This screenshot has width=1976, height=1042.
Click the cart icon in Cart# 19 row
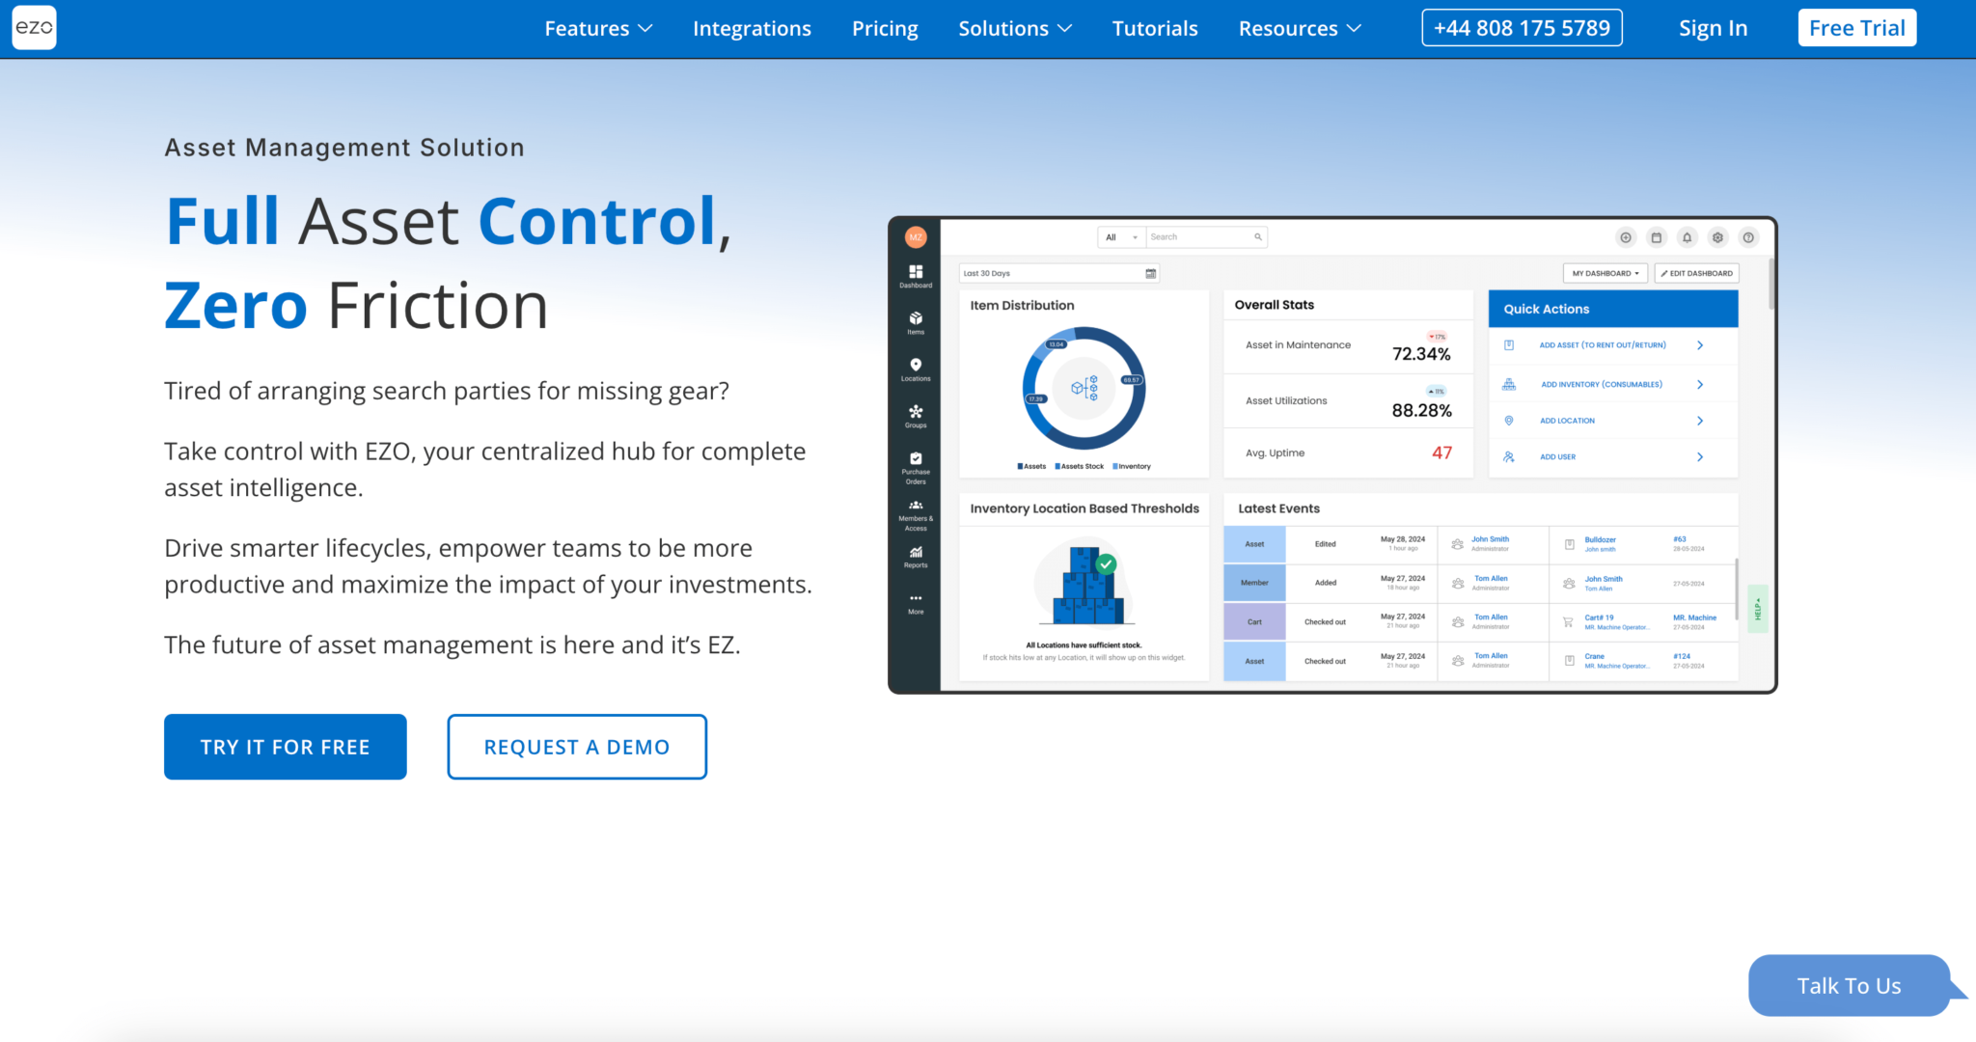tap(1569, 622)
